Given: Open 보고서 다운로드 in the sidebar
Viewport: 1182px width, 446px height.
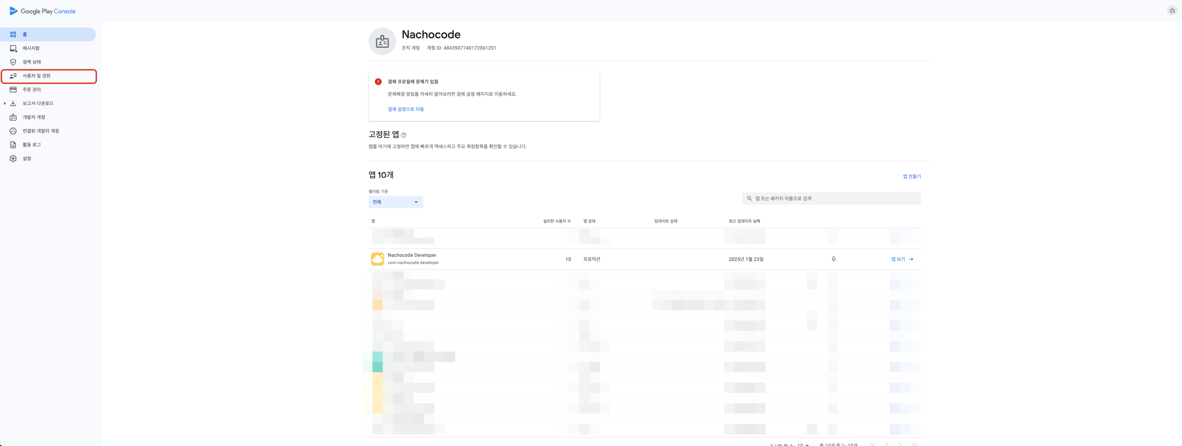Looking at the screenshot, I should (x=38, y=103).
